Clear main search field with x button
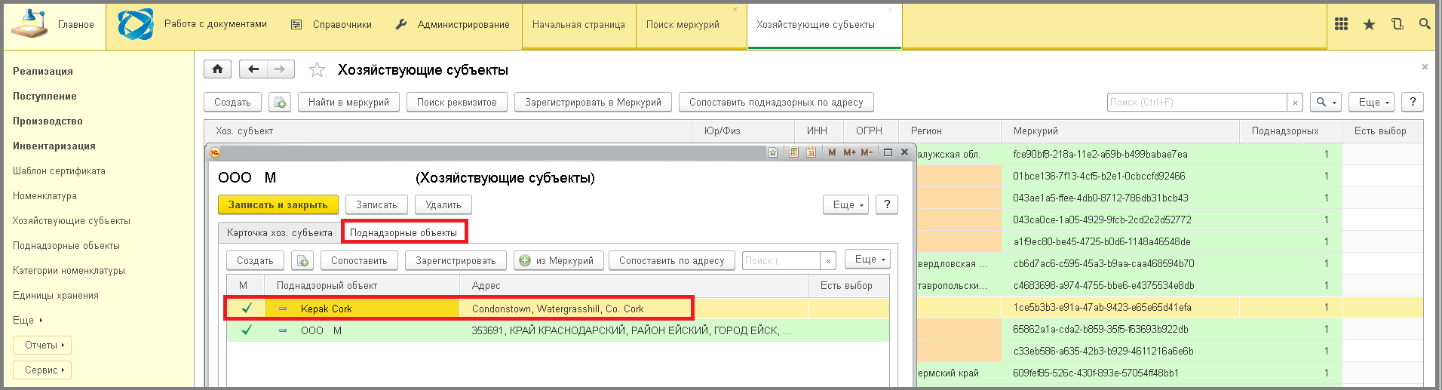The height and width of the screenshot is (390, 1442). [1296, 102]
